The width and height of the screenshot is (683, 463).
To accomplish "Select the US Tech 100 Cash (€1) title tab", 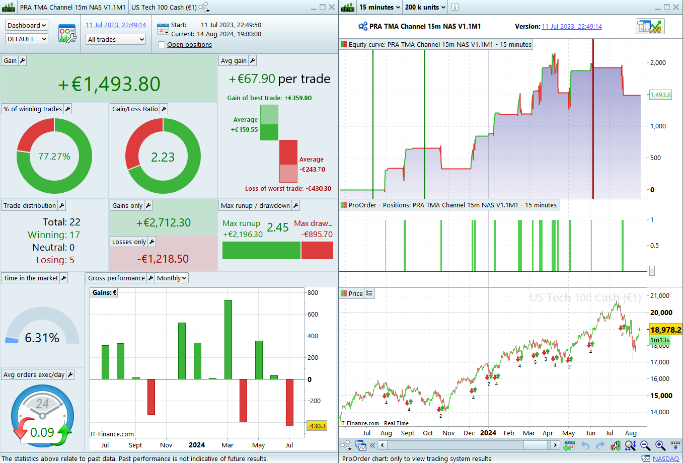I will coord(164,7).
